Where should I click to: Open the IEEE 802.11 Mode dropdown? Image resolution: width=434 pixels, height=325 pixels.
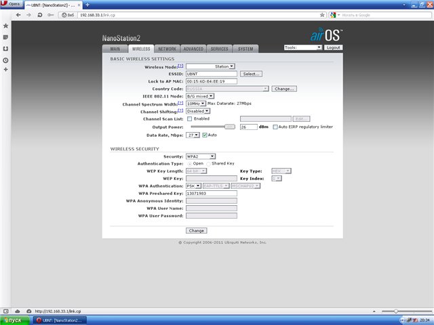tap(200, 96)
